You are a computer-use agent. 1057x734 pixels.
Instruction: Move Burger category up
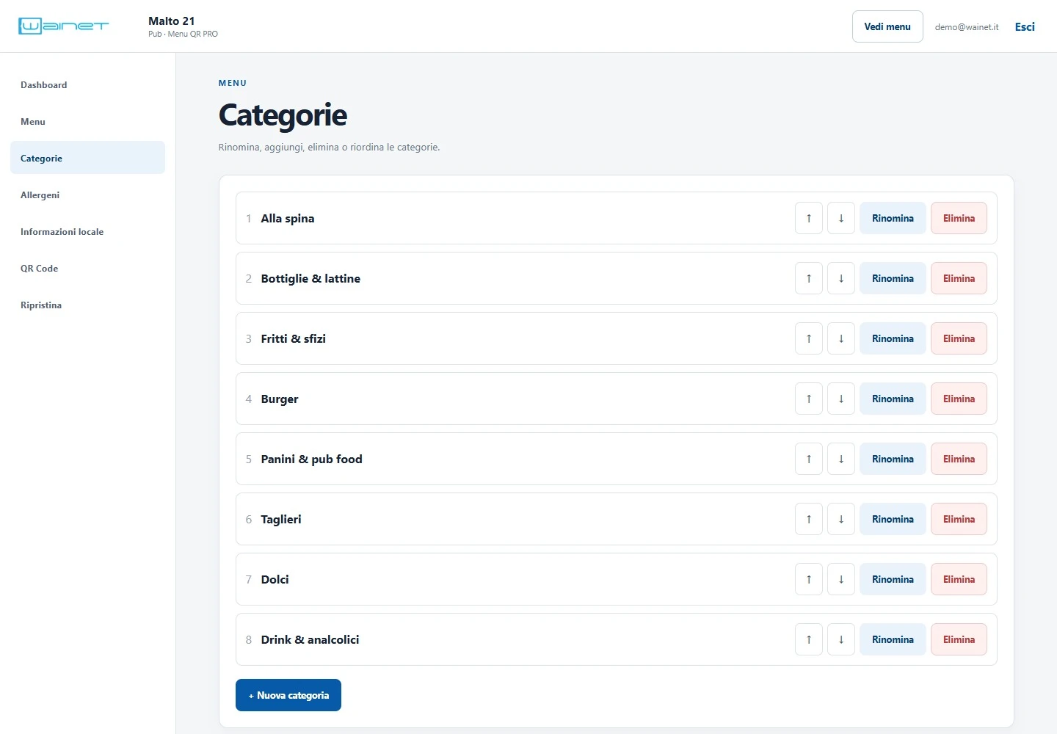809,399
